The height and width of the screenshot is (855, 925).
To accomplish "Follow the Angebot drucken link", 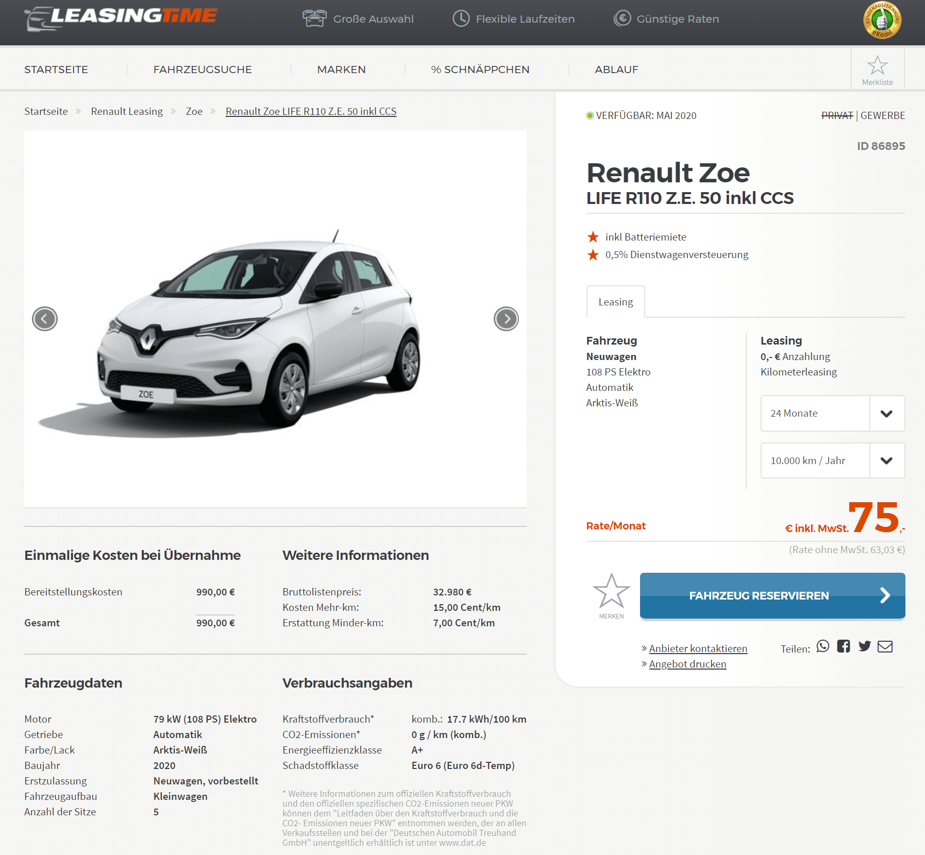I will (x=687, y=664).
